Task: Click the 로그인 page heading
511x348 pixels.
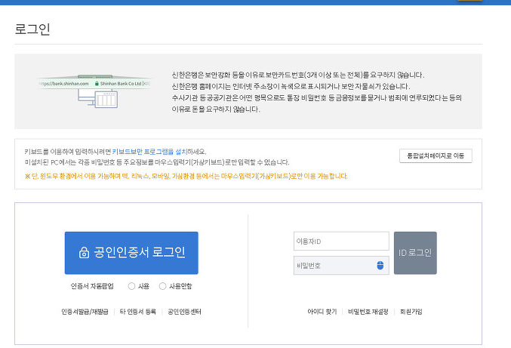Action: 32,29
